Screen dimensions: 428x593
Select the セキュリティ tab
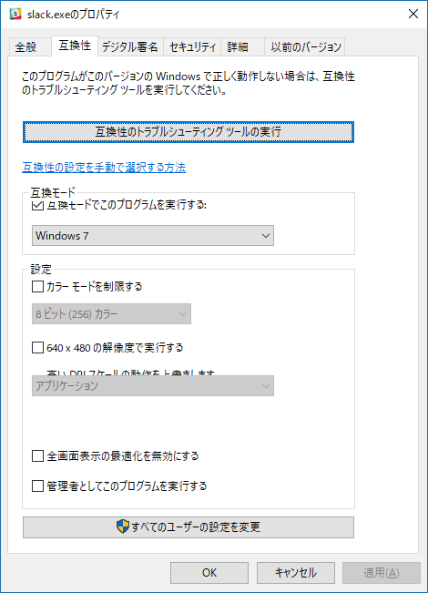point(192,46)
